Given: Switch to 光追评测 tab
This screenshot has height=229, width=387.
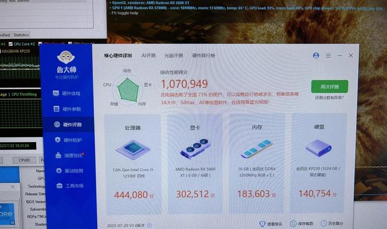Looking at the screenshot, I should [173, 56].
